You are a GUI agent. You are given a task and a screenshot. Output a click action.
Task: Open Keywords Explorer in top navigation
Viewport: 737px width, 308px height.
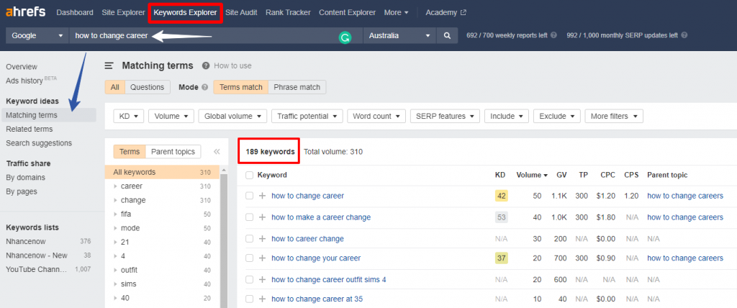pyautogui.click(x=185, y=13)
